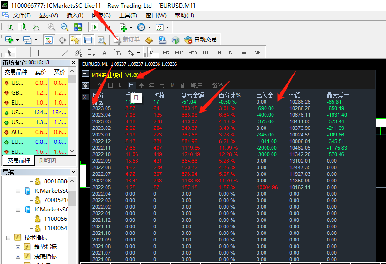Click the 移 move button on statistics panel
386x264 pixels.
85,85
